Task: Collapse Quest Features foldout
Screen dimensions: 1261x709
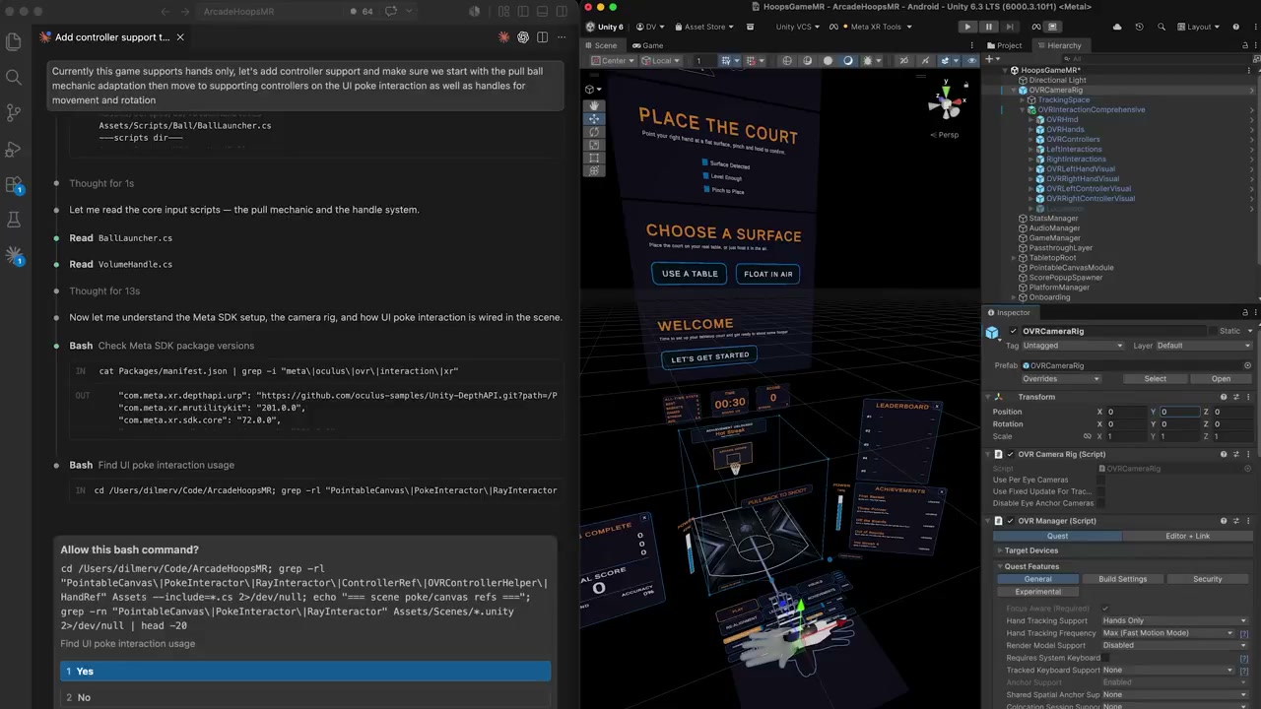Action: click(x=1000, y=567)
